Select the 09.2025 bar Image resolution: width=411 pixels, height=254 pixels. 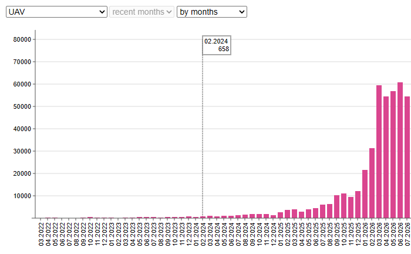337,206
